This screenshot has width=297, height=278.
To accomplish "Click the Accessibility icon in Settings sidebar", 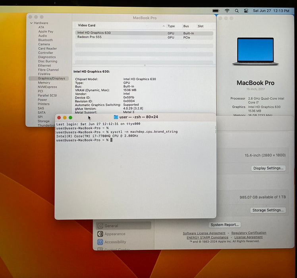I will 100,242.
